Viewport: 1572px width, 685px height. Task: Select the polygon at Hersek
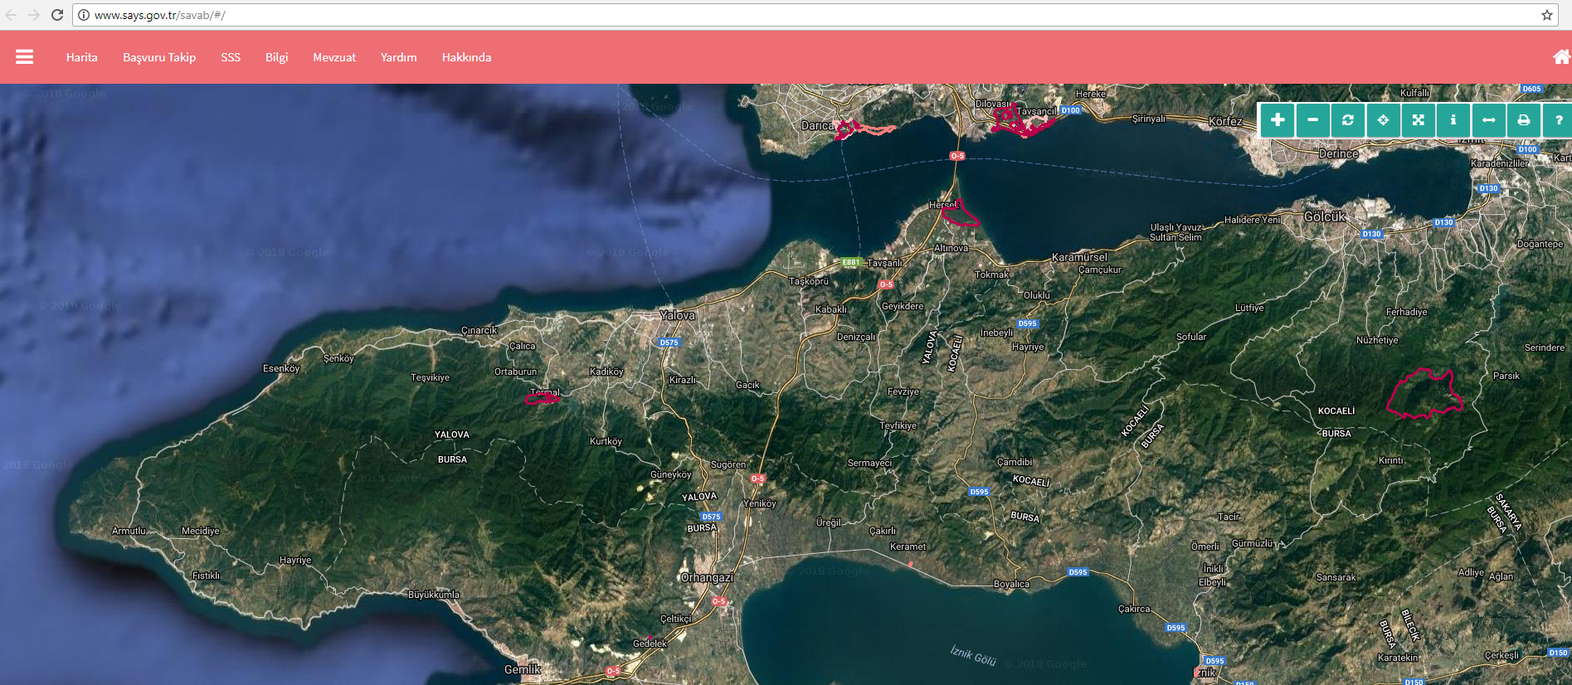tap(961, 215)
